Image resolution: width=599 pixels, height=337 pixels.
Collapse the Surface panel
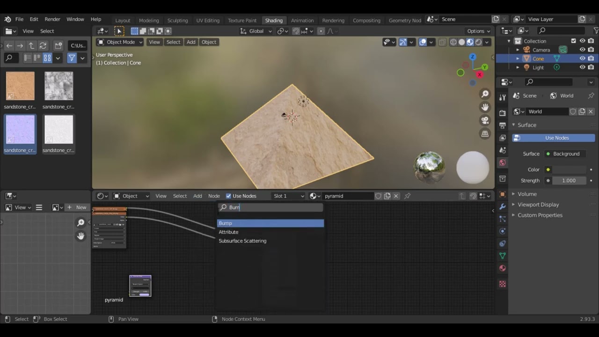(x=527, y=125)
